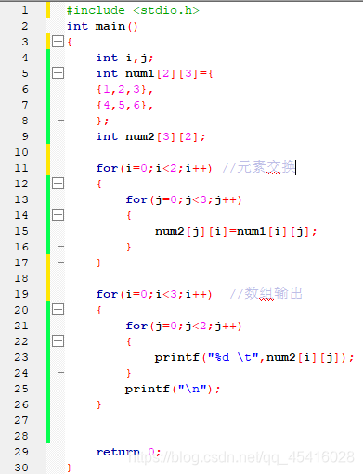Click the for(j=0;j<2;j++) statement

tap(184, 326)
